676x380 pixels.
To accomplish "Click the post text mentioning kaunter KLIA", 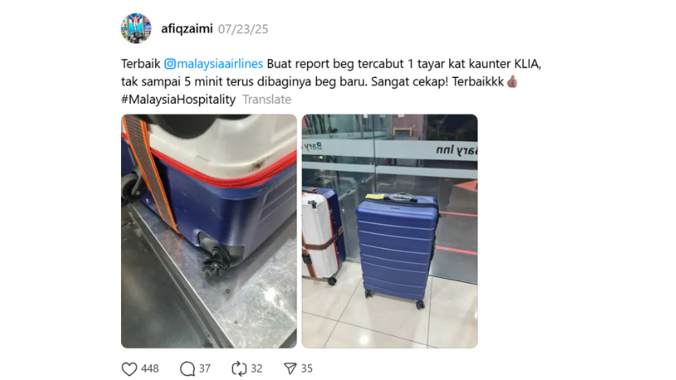I will coord(331,72).
